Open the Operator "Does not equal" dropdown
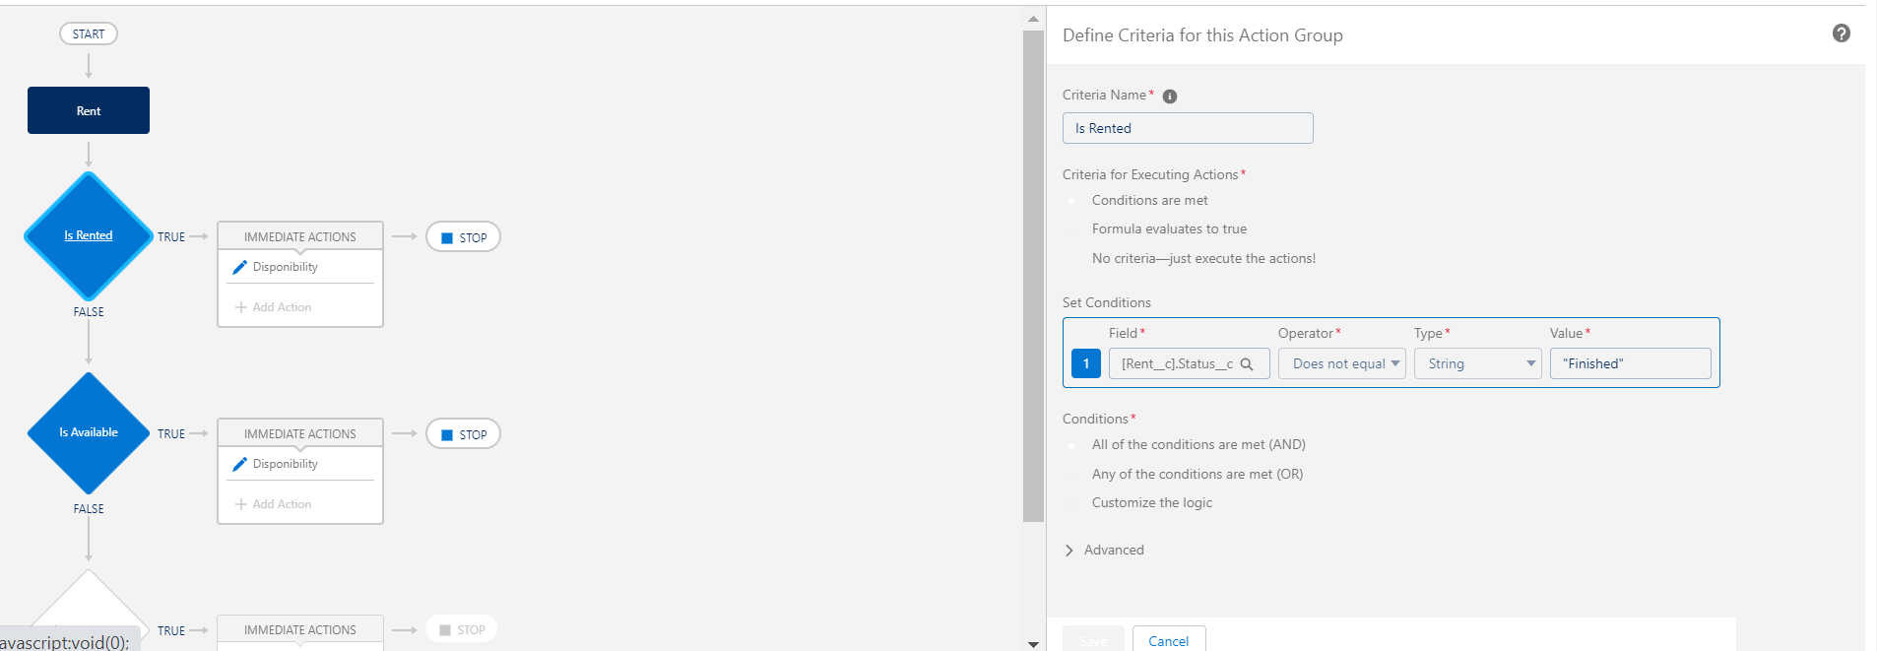Screen dimensions: 1877x651 coord(1341,364)
